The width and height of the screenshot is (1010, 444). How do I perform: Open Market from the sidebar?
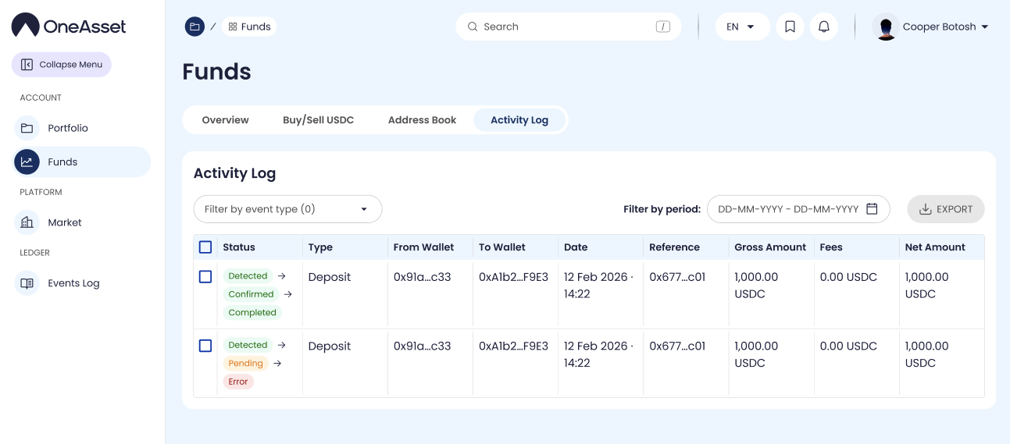(x=65, y=222)
